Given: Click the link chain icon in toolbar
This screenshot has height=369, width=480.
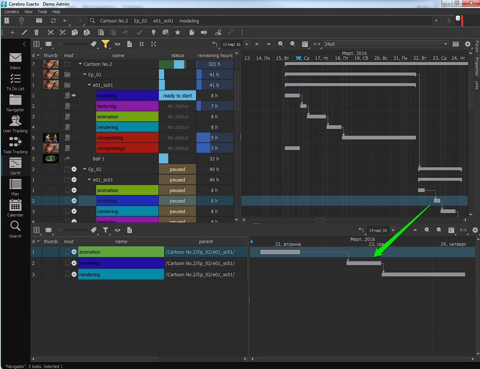Looking at the screenshot, I should 218,32.
